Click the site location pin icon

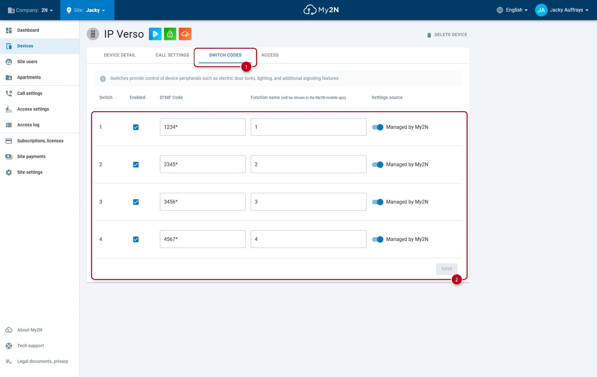pyautogui.click(x=69, y=10)
